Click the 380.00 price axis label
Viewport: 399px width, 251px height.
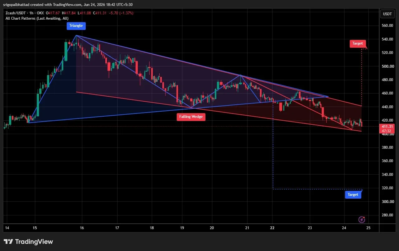pos(388,147)
